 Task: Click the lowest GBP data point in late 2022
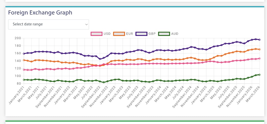tap(100, 59)
